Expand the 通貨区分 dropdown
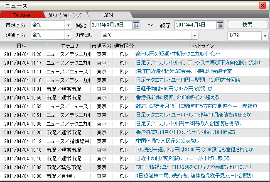Screen dimensions: 270x182 click(69, 35)
